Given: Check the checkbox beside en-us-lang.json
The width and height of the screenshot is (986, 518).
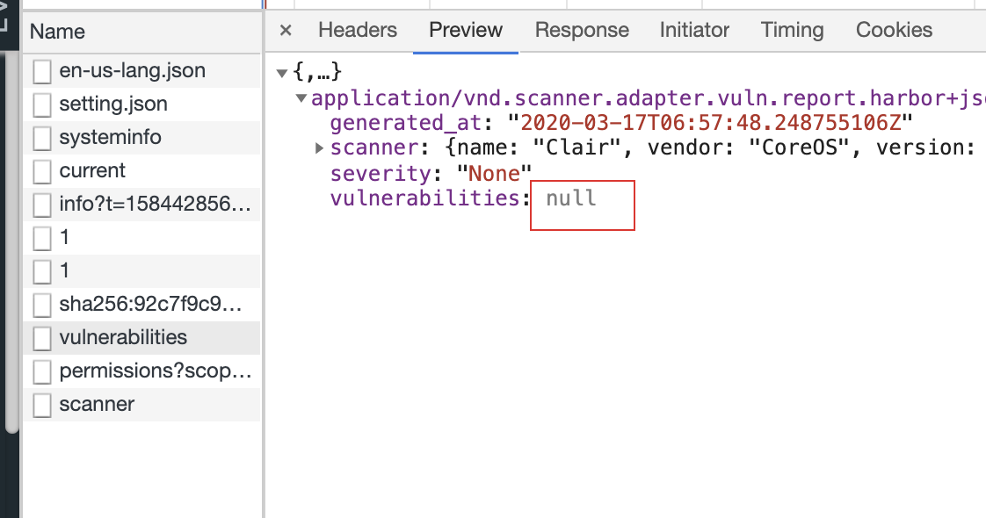Looking at the screenshot, I should coord(40,71).
